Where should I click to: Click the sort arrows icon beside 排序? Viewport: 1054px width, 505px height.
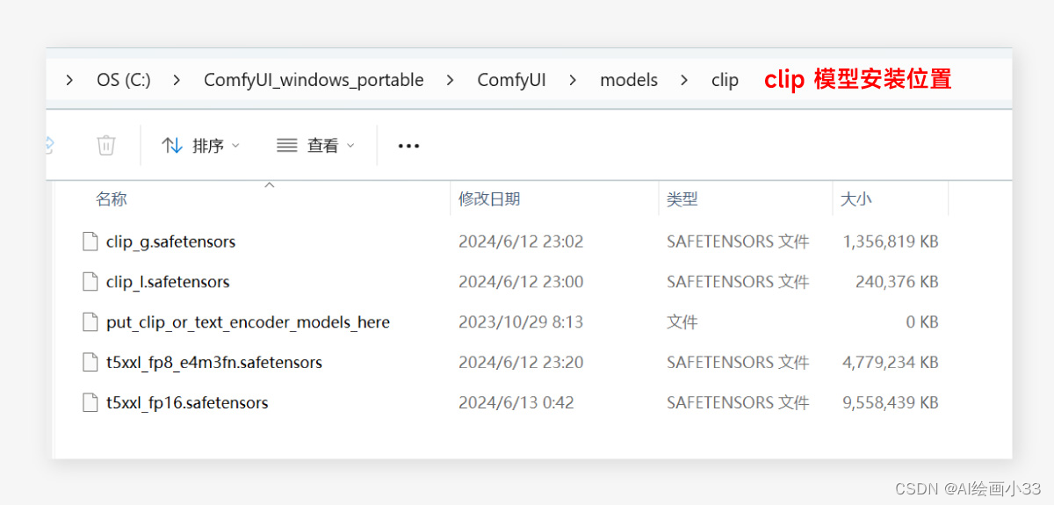click(173, 146)
